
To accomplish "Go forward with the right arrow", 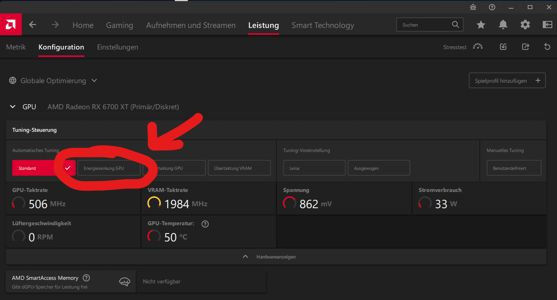I will [x=55, y=25].
